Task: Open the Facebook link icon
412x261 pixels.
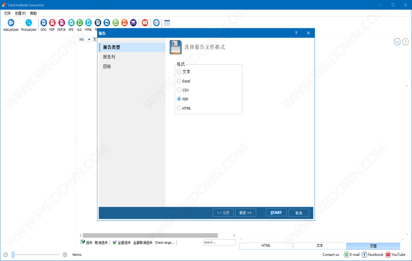Action: (365, 255)
